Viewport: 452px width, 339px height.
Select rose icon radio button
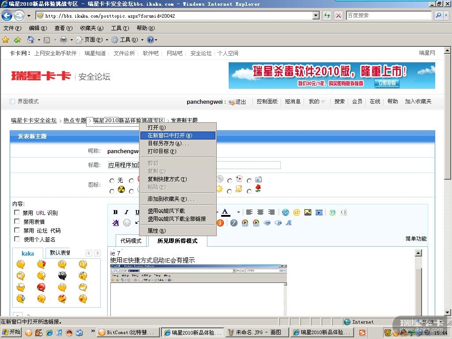click(x=249, y=191)
